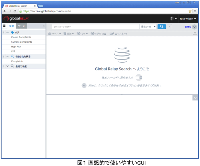Screen dimensions: 200x166
Task: Reload the page with refresh icon
Action: tap(15, 11)
